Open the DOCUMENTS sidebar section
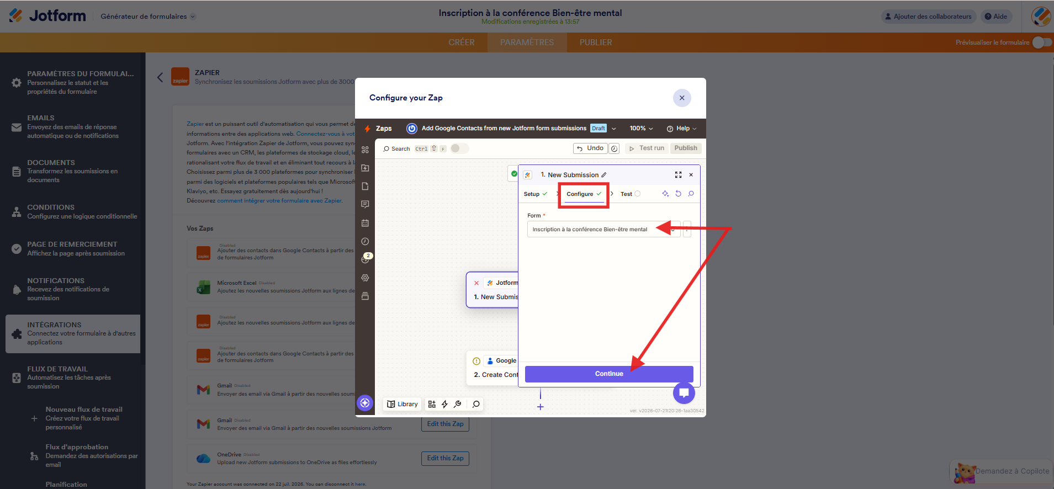Image resolution: width=1054 pixels, height=489 pixels. pyautogui.click(x=73, y=171)
